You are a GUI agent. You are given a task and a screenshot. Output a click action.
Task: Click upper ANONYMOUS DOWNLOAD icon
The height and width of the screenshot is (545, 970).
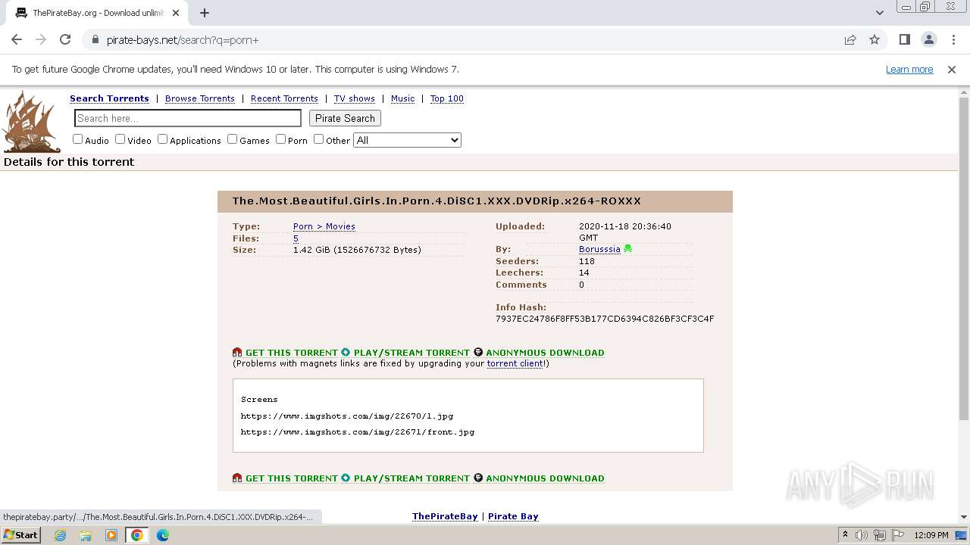pyautogui.click(x=478, y=353)
